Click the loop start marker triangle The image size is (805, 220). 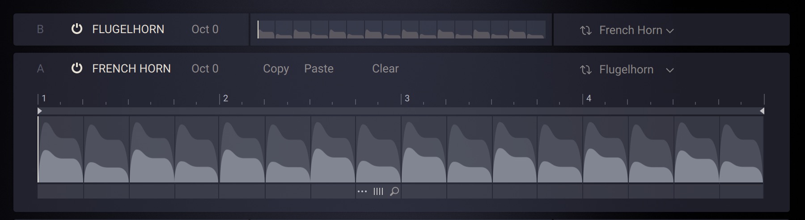pos(40,110)
